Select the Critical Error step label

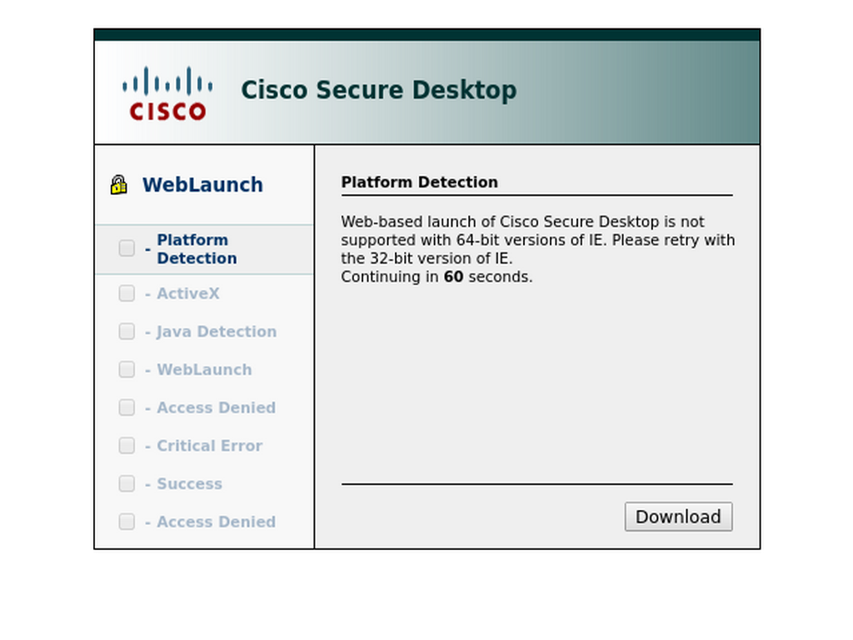tap(209, 446)
